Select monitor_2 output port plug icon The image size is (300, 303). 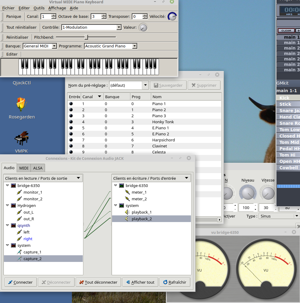point(19,199)
